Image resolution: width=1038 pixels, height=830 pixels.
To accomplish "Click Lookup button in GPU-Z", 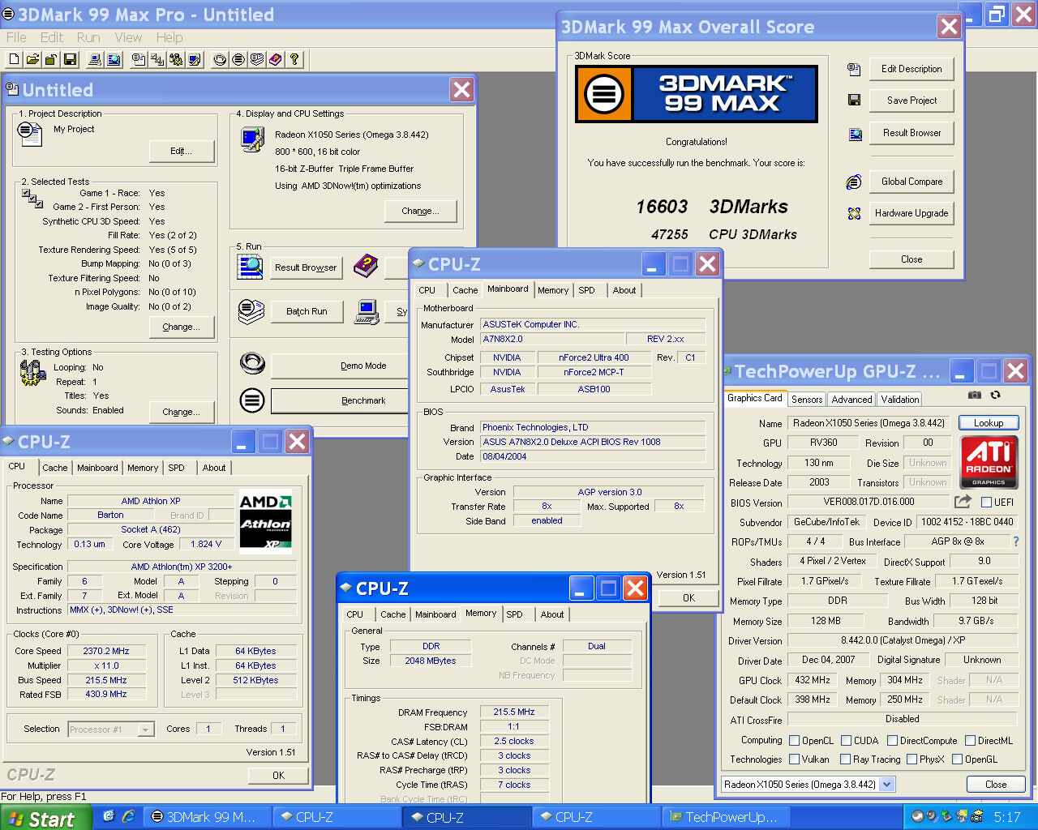I will [x=988, y=423].
